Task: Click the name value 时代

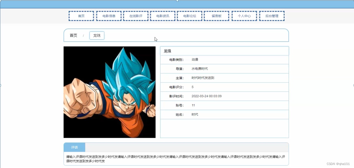Action: (195, 114)
